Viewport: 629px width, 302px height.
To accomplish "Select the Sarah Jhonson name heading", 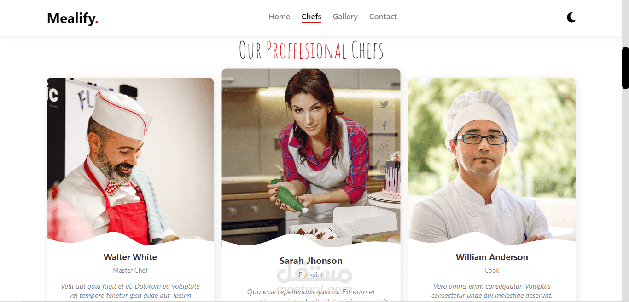I will pyautogui.click(x=311, y=261).
